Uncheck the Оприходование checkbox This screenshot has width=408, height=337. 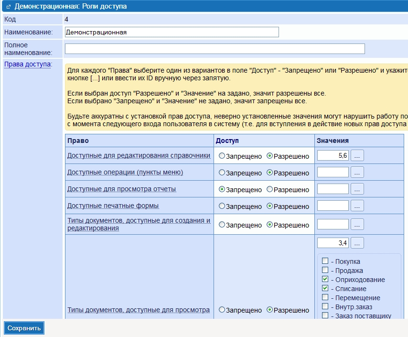click(325, 279)
